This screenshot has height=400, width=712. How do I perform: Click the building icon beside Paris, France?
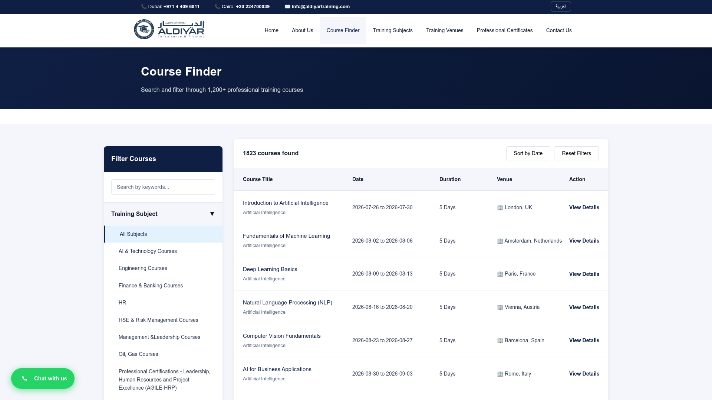pos(500,274)
